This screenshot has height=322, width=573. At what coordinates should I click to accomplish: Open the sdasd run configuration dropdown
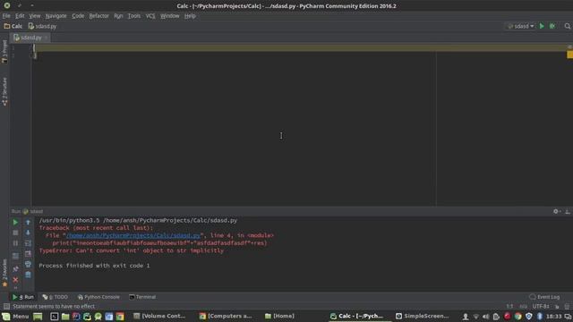[521, 26]
